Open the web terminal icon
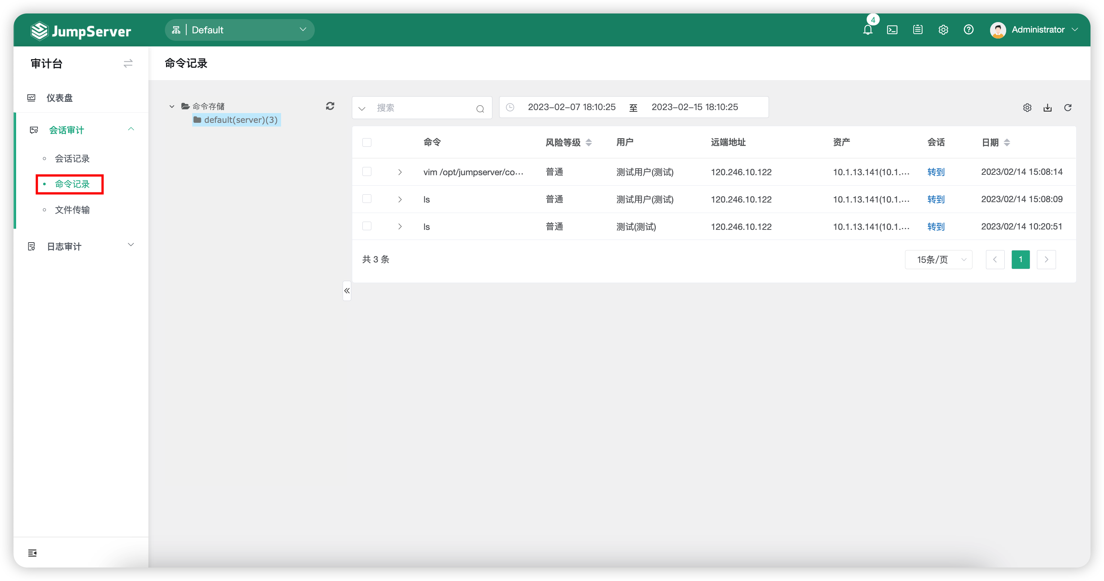Screen dimensions: 1104x581 click(x=892, y=30)
